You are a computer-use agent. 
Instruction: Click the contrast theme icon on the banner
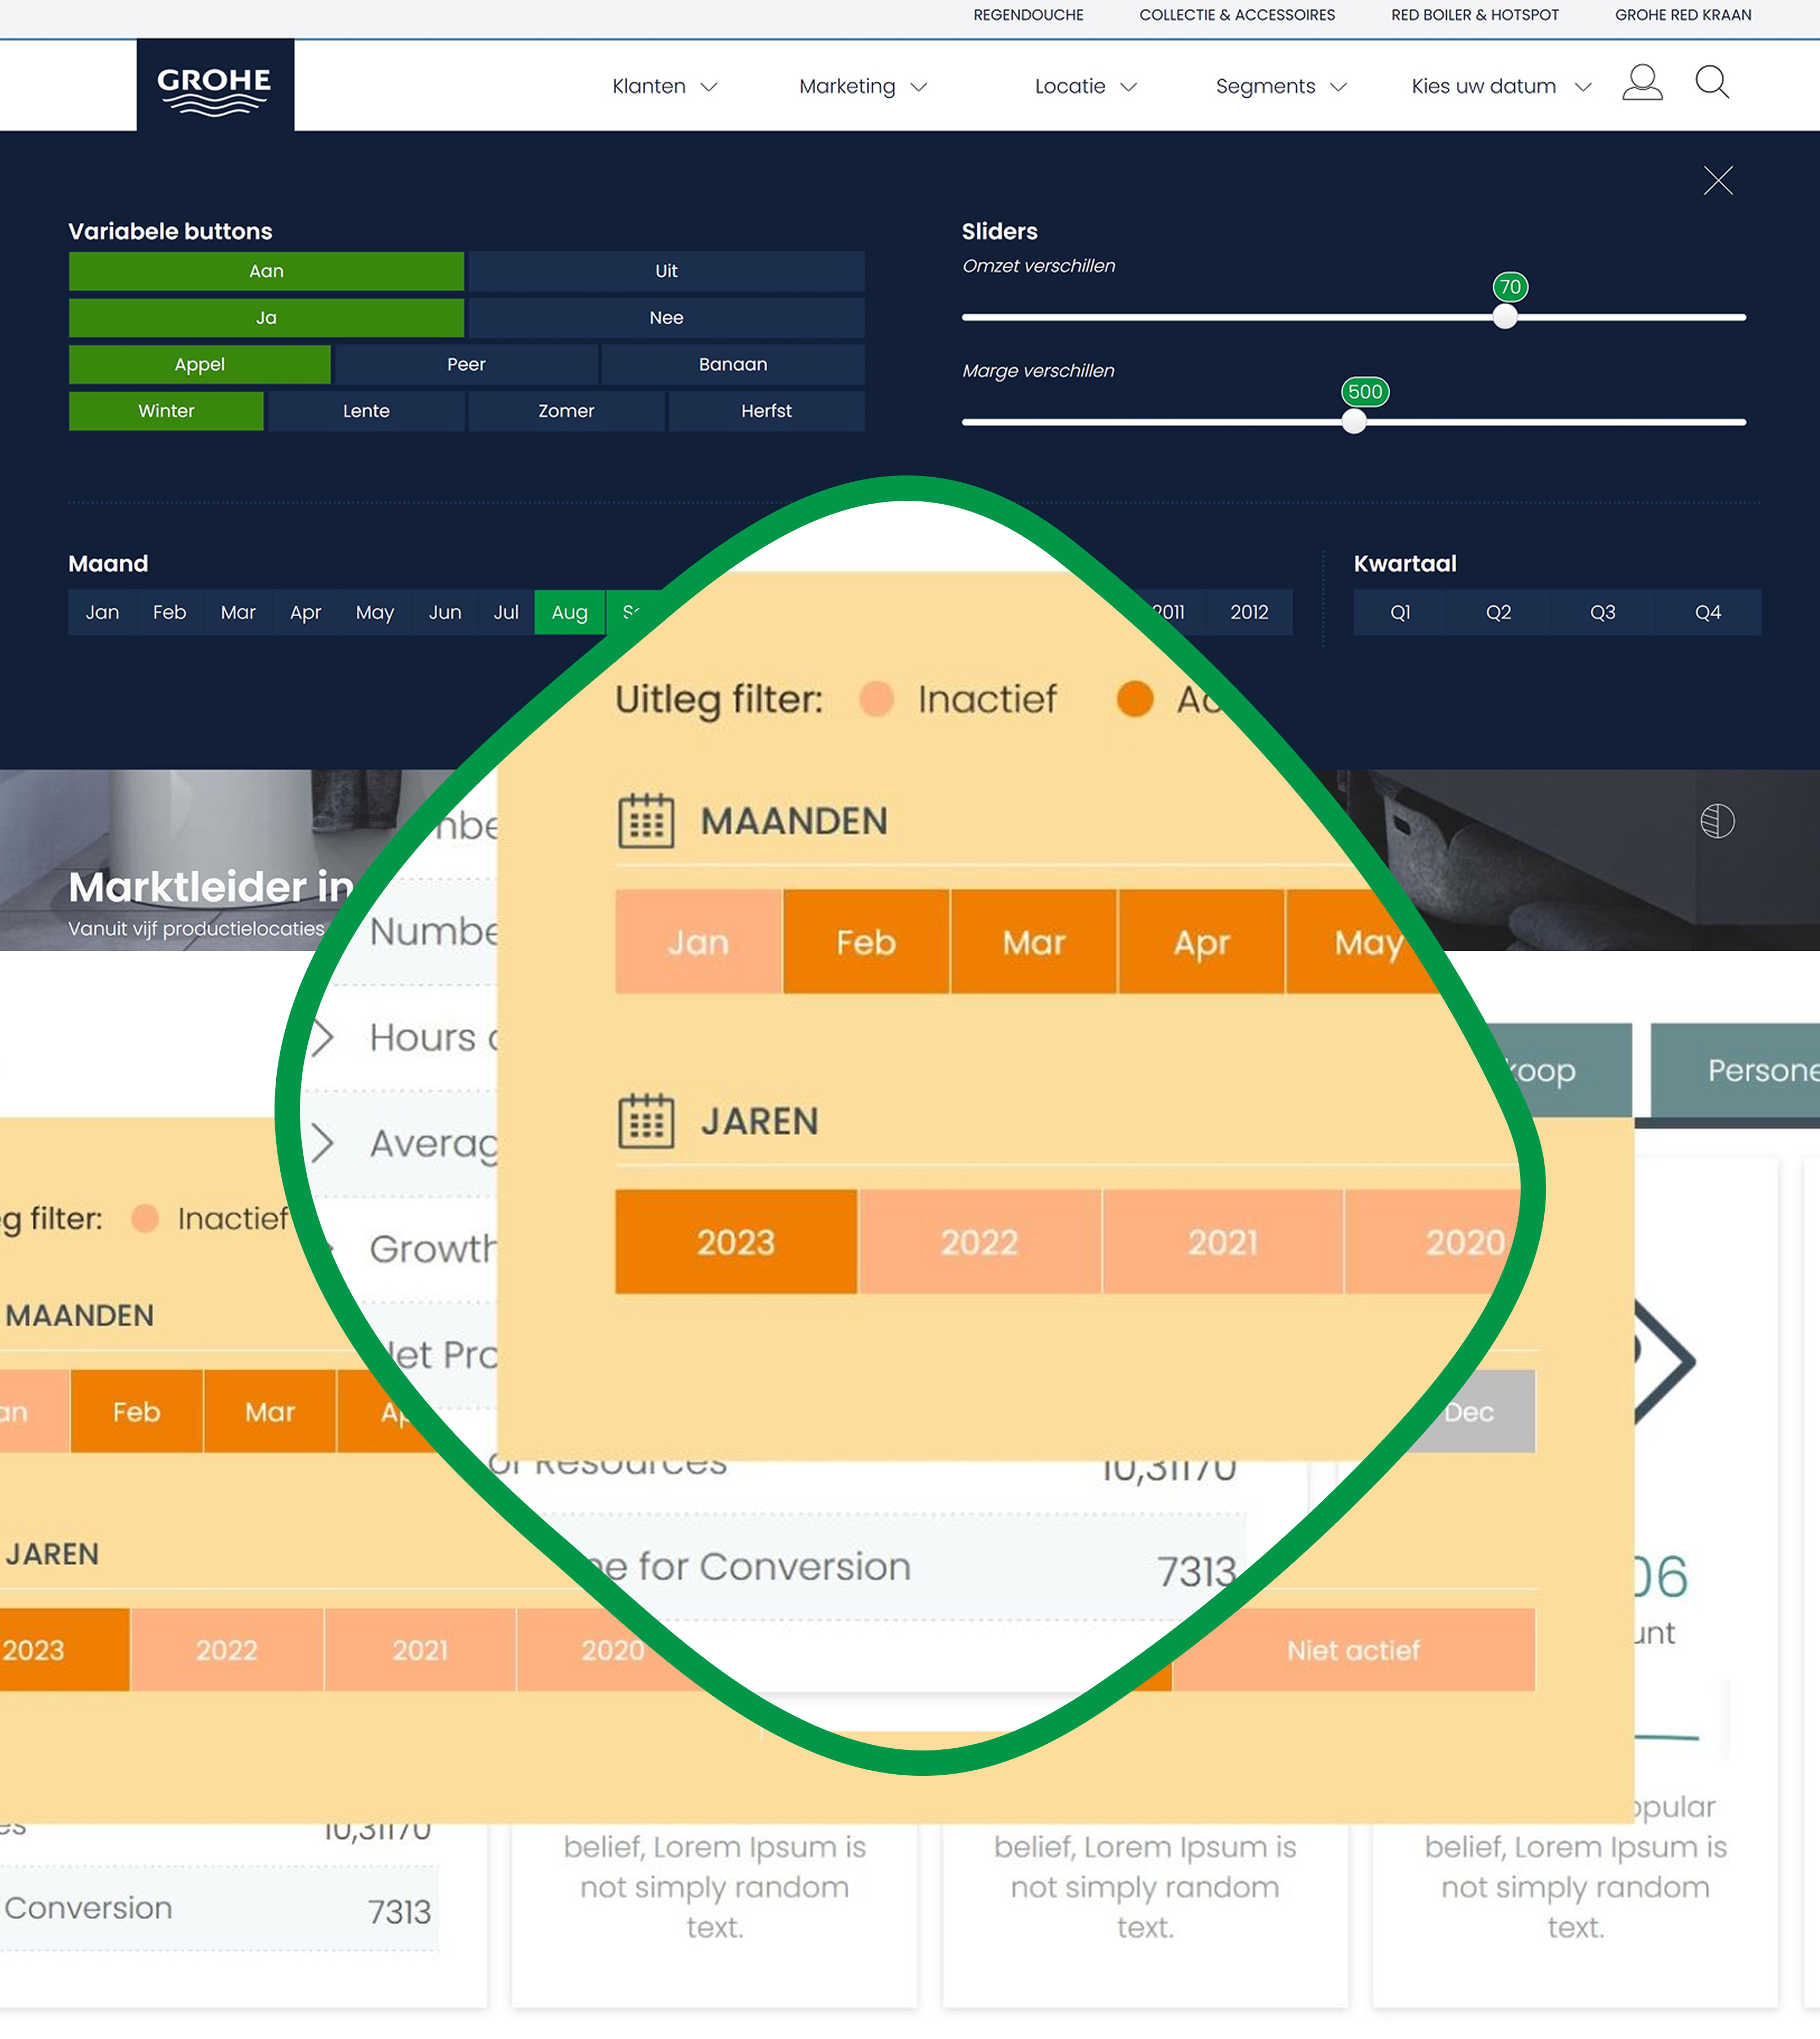click(1717, 822)
